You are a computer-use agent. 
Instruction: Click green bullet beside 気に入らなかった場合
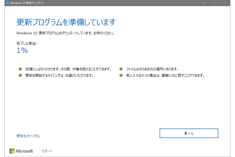(x=121, y=75)
